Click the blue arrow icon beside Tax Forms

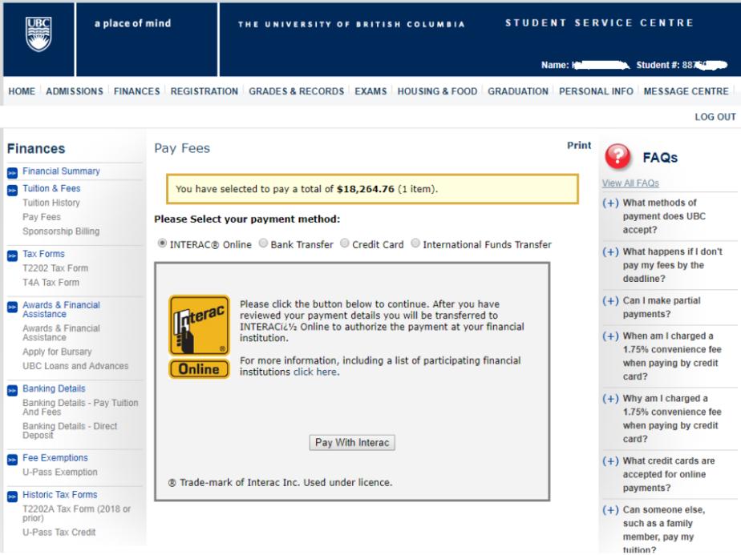click(x=12, y=255)
